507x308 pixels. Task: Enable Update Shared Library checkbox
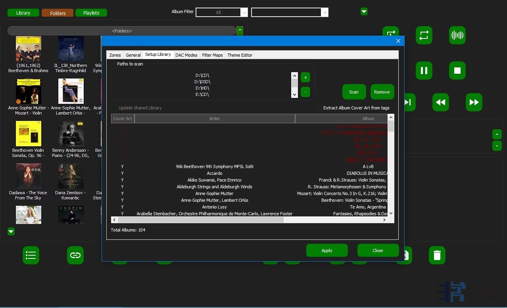point(114,108)
